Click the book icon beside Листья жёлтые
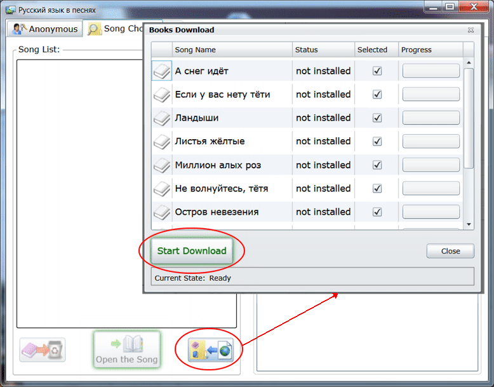494x387 pixels. coord(162,141)
